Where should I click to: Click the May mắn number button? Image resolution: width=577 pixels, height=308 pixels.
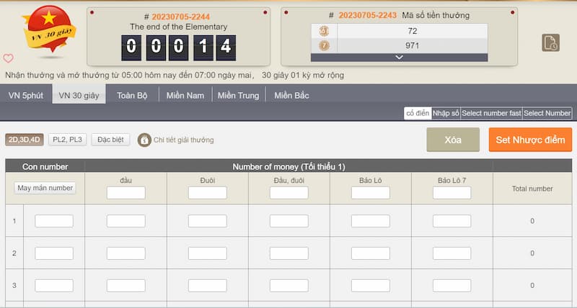45,188
